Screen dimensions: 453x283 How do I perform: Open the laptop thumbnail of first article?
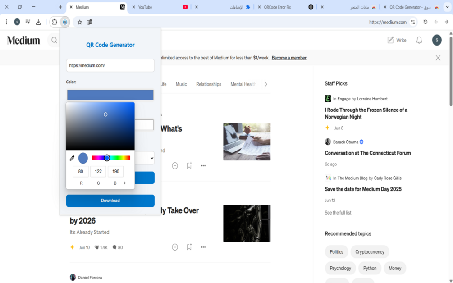pyautogui.click(x=247, y=142)
